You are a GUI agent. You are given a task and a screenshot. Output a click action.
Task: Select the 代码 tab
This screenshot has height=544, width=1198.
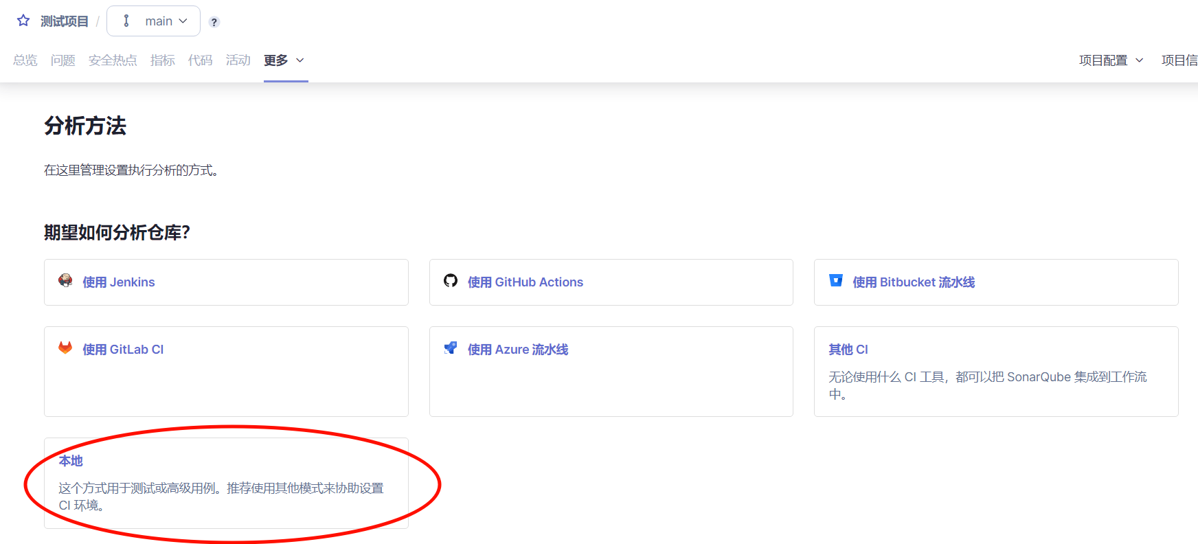point(201,60)
